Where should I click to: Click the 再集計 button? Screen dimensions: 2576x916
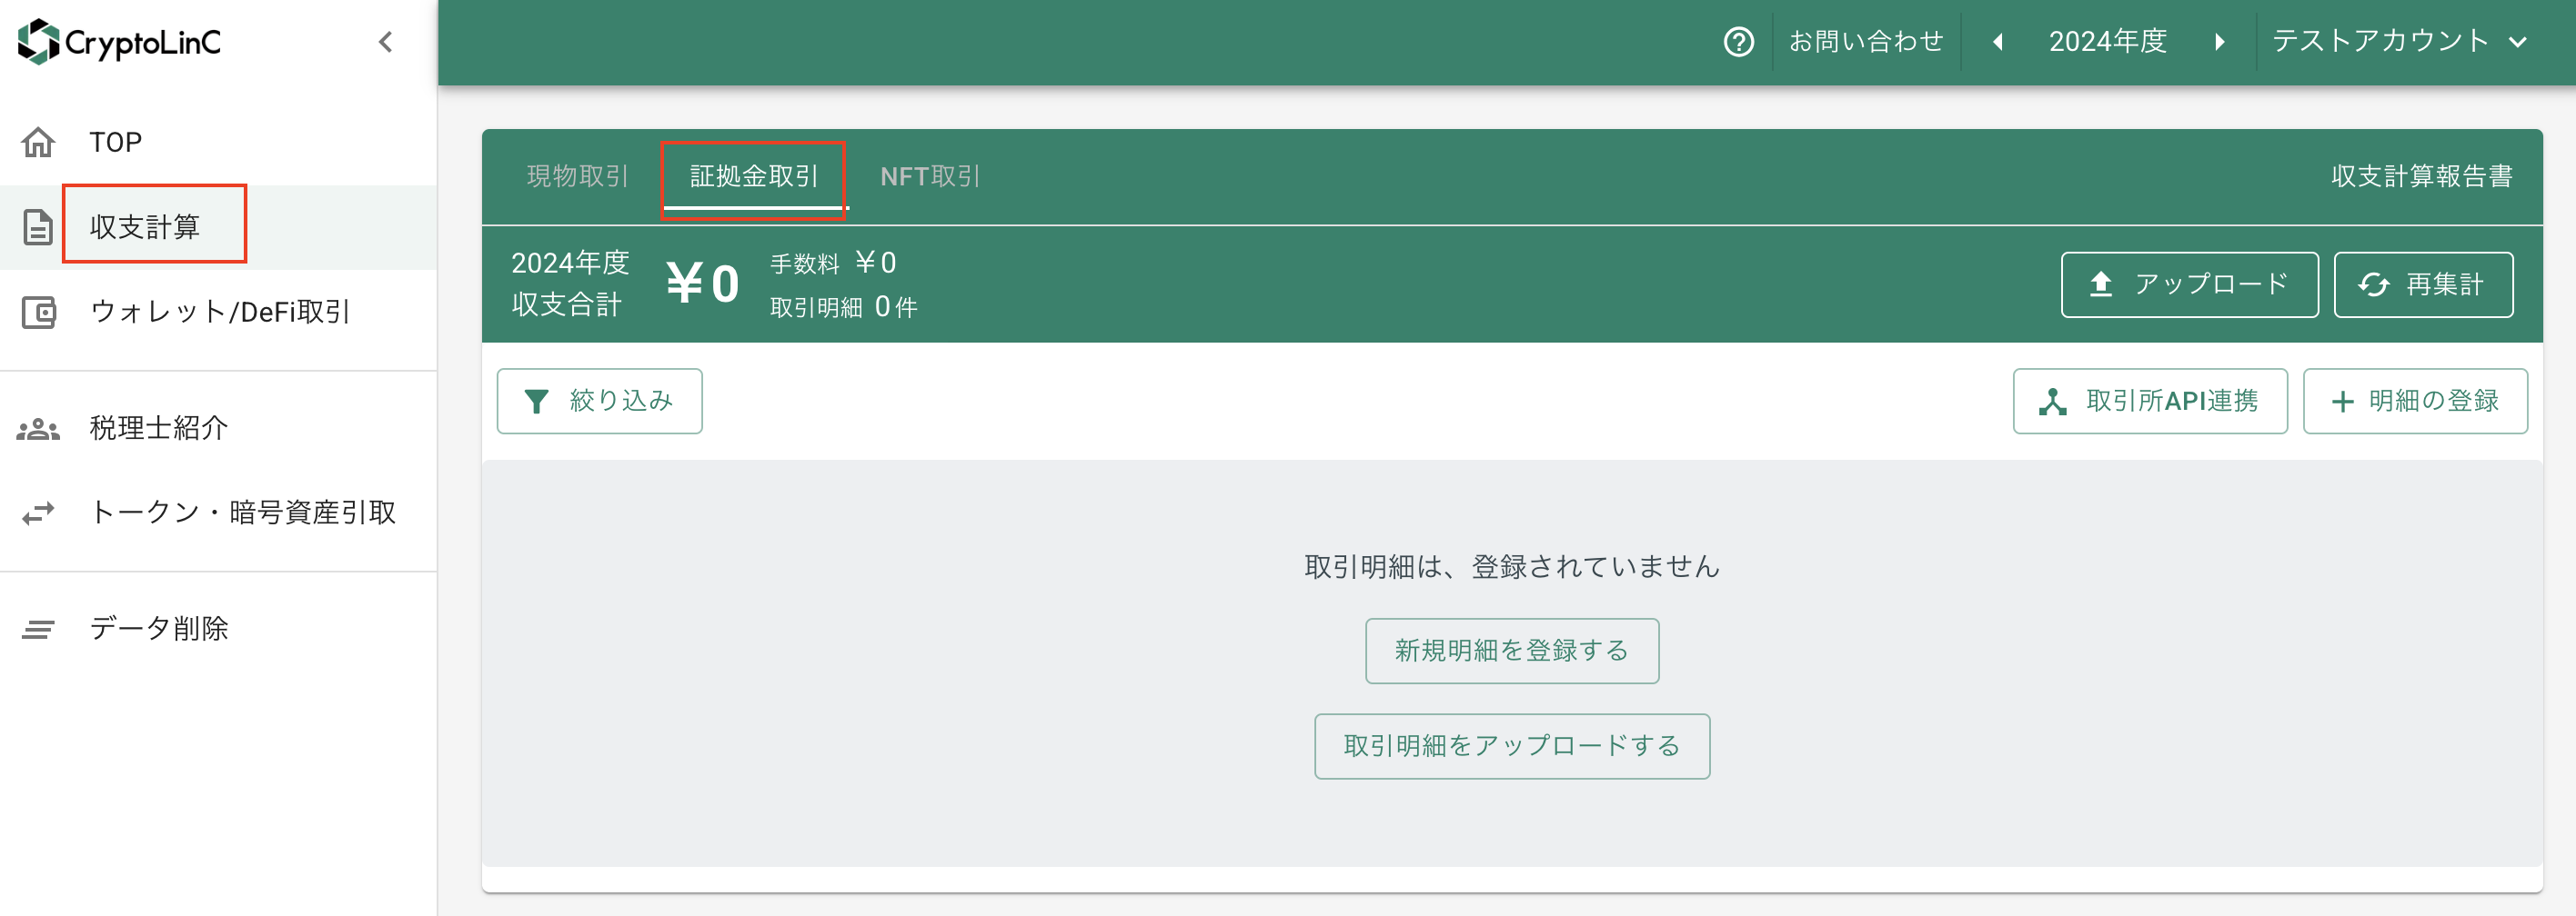point(2423,284)
